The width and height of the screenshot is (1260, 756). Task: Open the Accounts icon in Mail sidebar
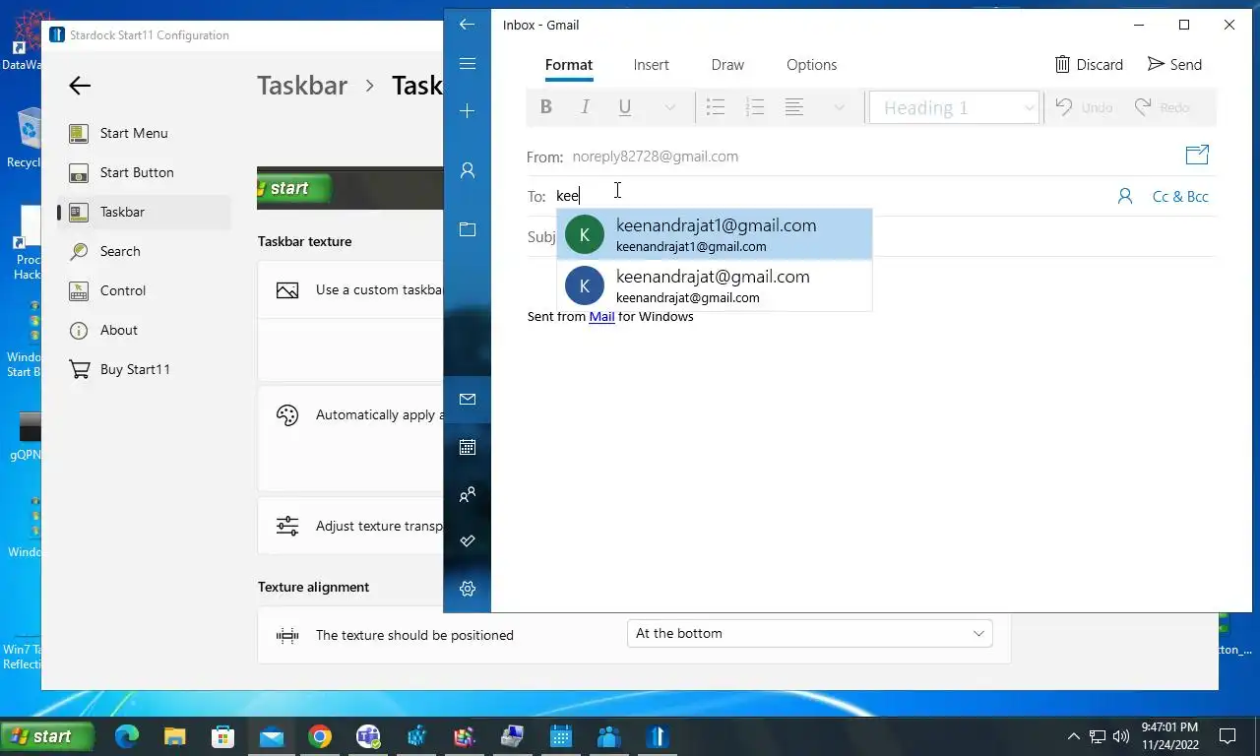pyautogui.click(x=468, y=170)
